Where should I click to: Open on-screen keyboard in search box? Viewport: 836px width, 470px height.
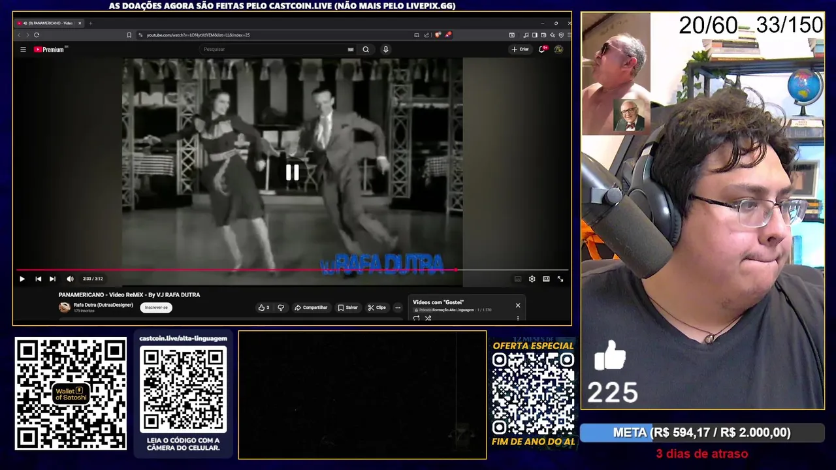coord(351,50)
